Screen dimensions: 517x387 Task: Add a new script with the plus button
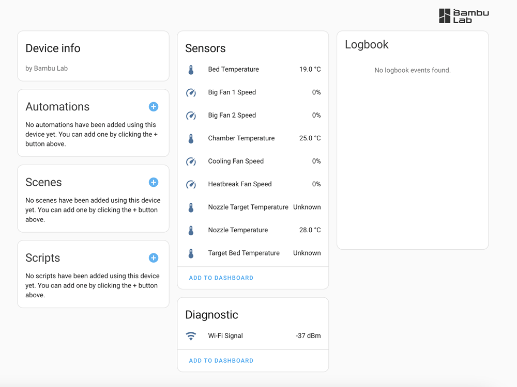tap(153, 257)
